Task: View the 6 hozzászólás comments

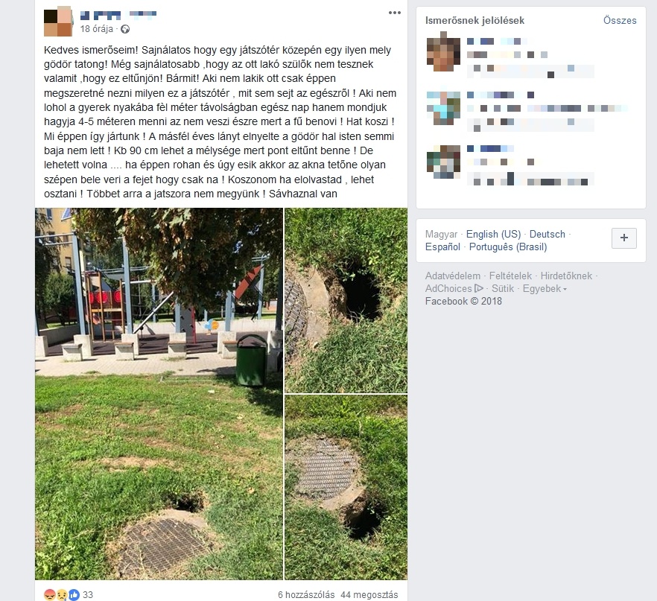Action: point(306,595)
